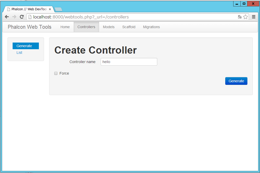Focus the Controller name input field
The height and width of the screenshot is (173, 260).
129,62
